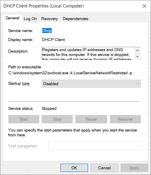Image resolution: width=151 pixels, height=175 pixels.
Task: Open the Log On tab
Action: 30,19
